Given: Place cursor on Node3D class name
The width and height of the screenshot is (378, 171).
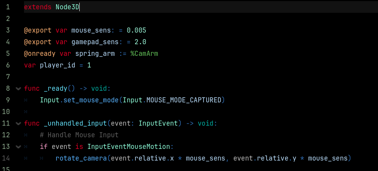Looking at the screenshot, I should click(67, 7).
